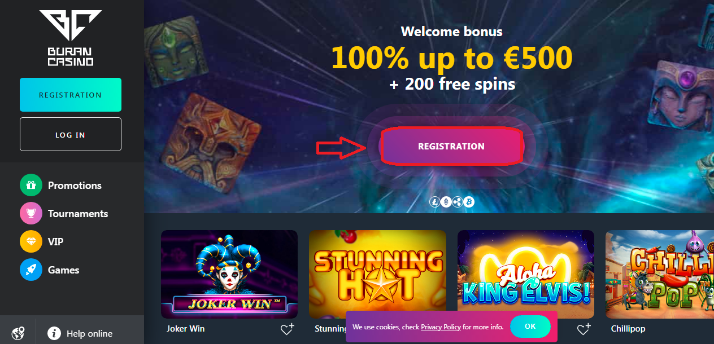Screen dimensions: 714x344
Task: Favorite the Aloha King Elvis game
Action: click(584, 329)
